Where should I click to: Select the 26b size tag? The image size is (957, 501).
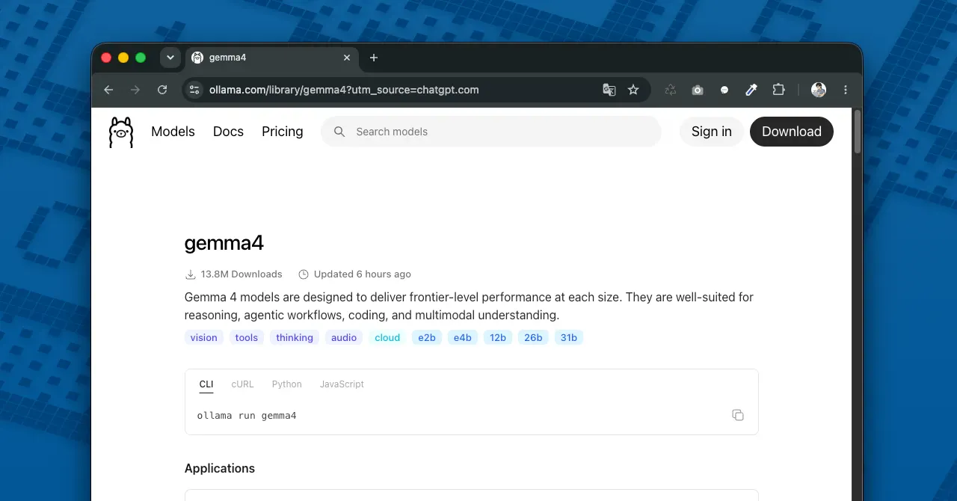click(533, 338)
